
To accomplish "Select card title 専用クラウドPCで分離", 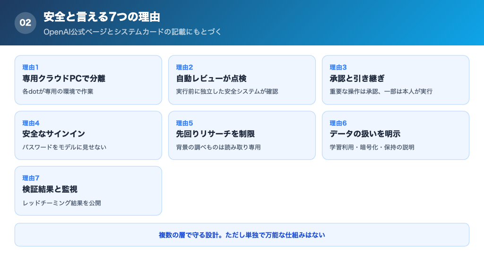I will pyautogui.click(x=64, y=79).
